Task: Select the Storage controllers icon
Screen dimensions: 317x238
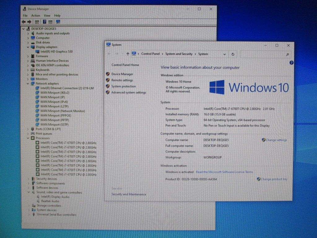Action: pos(33,206)
